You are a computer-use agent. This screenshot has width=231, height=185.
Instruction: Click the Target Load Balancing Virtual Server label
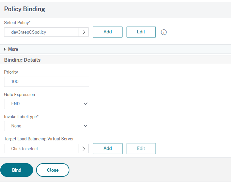(x=39, y=139)
